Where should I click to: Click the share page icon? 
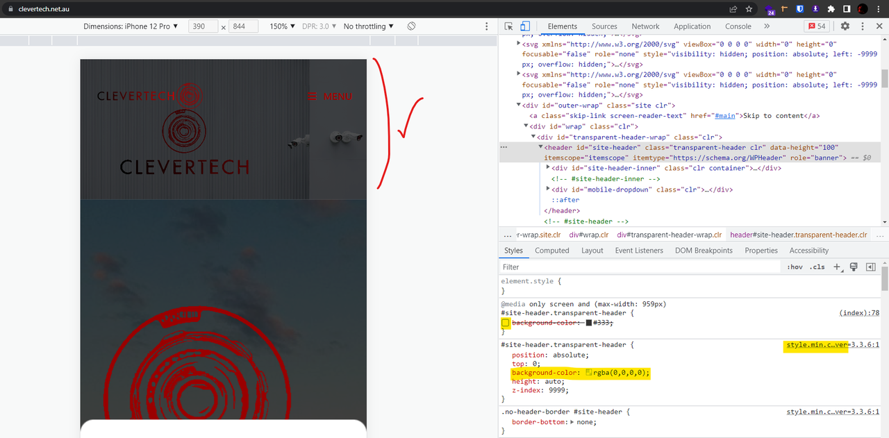[733, 9]
